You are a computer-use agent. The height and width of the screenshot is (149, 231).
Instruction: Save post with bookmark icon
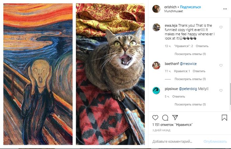(224, 118)
